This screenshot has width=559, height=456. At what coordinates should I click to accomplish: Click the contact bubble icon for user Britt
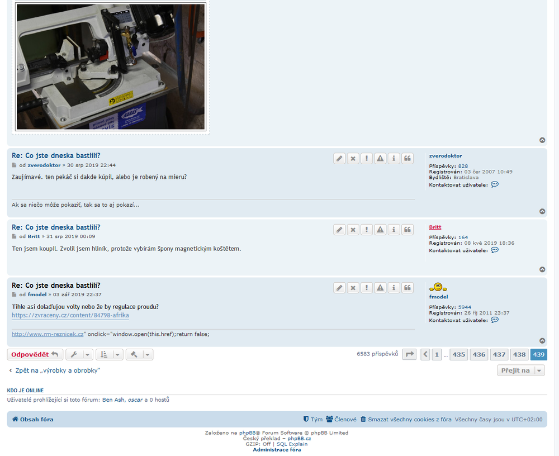tap(494, 250)
